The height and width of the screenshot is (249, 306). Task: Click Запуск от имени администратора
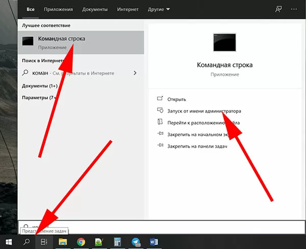click(x=204, y=110)
